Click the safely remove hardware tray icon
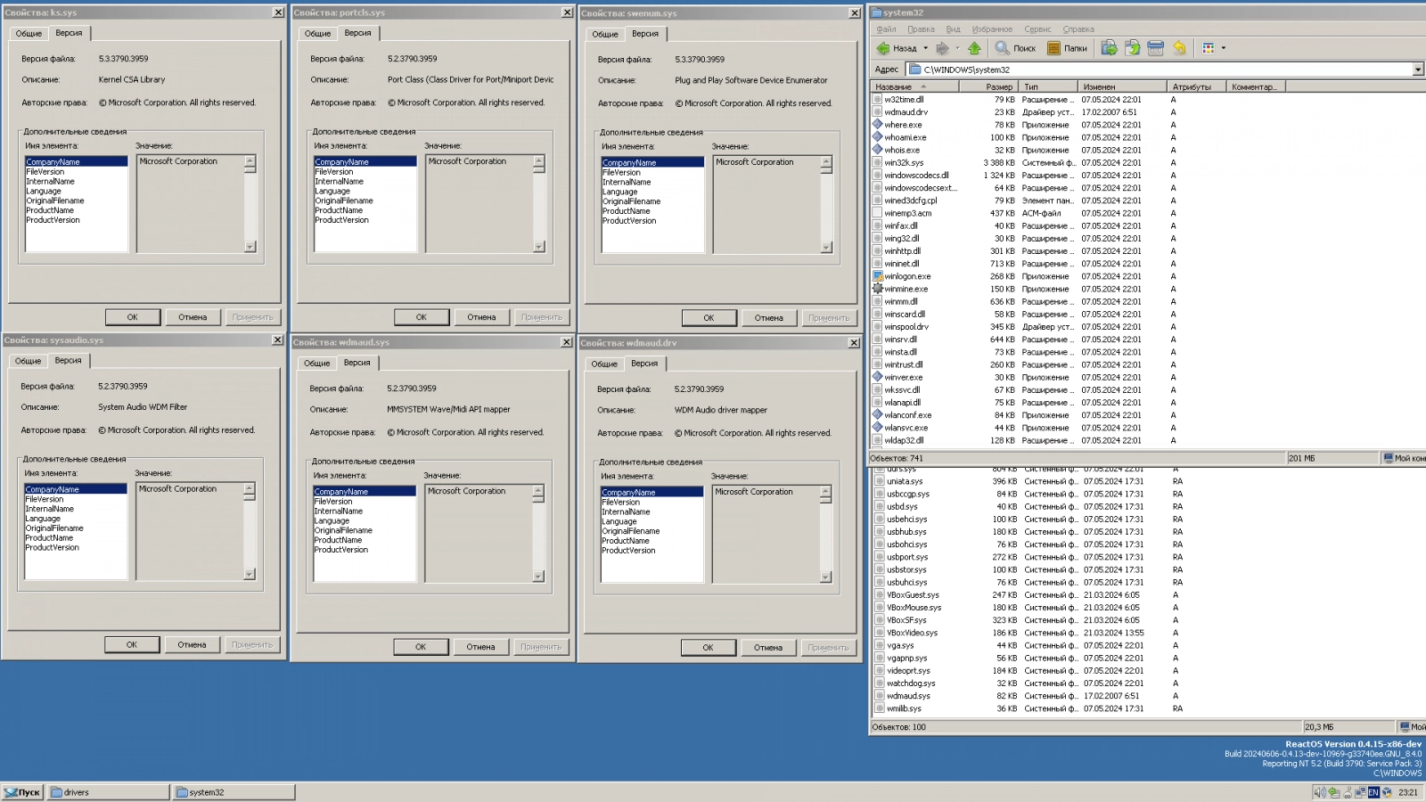Viewport: 1426px width, 802px height. pyautogui.click(x=1334, y=792)
